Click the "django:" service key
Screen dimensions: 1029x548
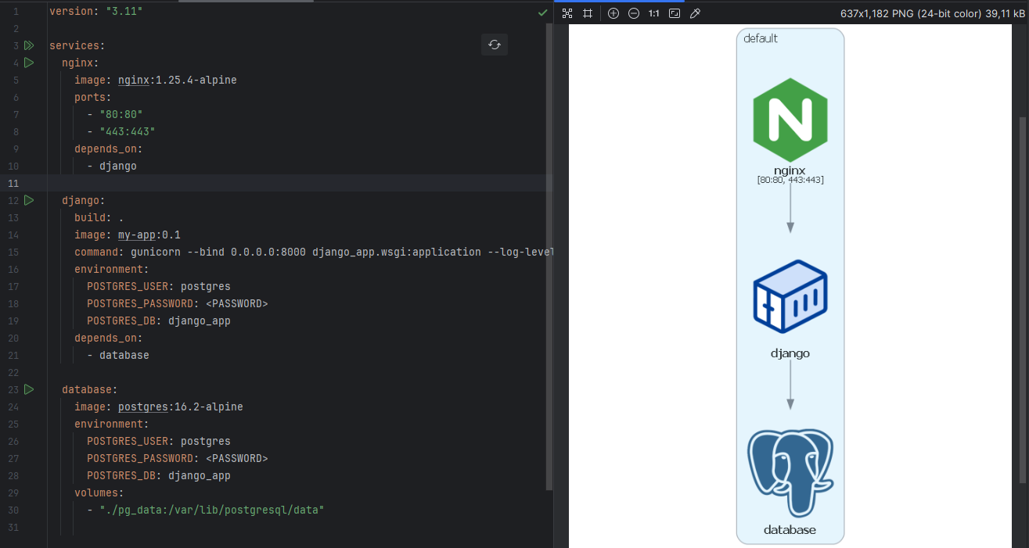pyautogui.click(x=84, y=200)
